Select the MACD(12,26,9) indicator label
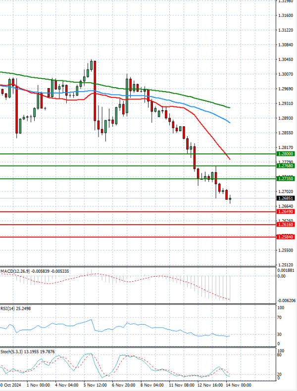297x391 pixels. [35, 271]
